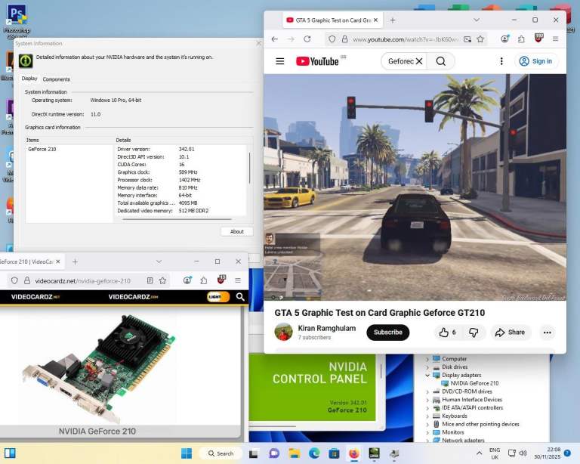Expand the Disk drives device category
This screenshot has height=464, width=580.
point(427,367)
